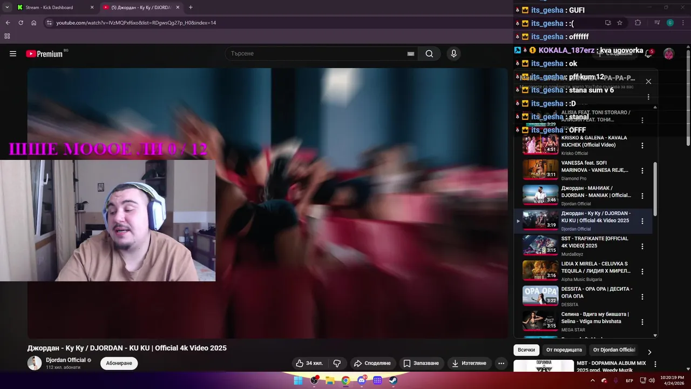The image size is (691, 389).
Task: Go back in the browser
Action: point(8,23)
